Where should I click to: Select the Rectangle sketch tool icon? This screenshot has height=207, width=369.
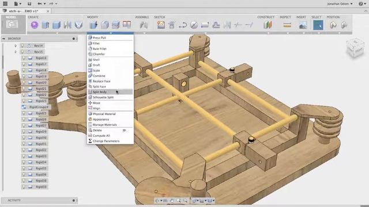tap(205, 25)
